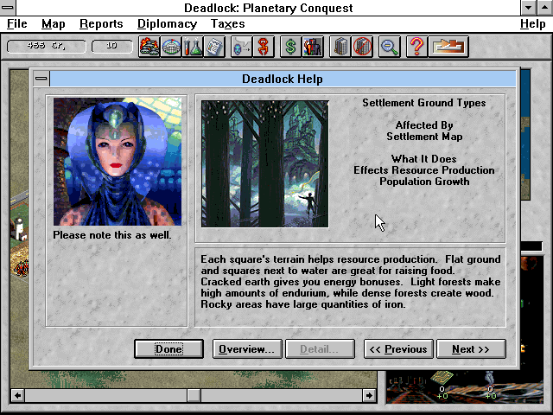Open the Taxes menu
This screenshot has width=553, height=415.
pos(228,23)
